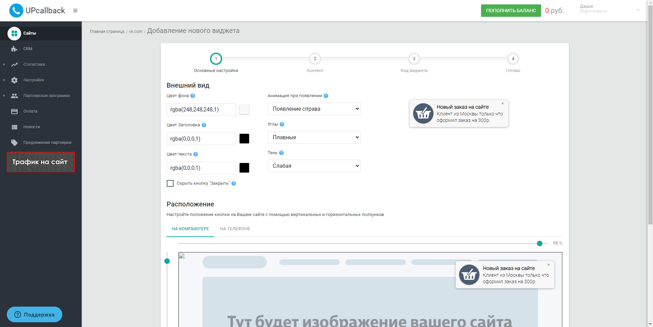Open the Сайты sidebar section
This screenshot has width=653, height=327.
pos(41,33)
